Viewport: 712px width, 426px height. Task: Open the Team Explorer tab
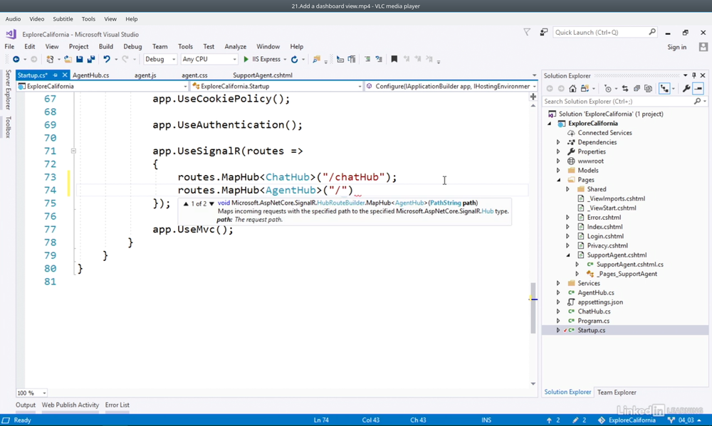pyautogui.click(x=617, y=392)
